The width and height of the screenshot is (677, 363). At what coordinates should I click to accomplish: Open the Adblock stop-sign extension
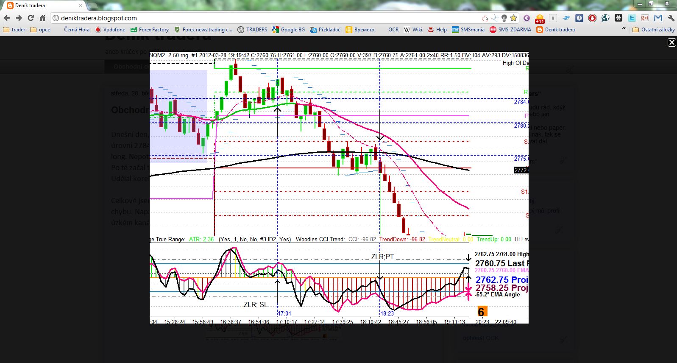(592, 18)
